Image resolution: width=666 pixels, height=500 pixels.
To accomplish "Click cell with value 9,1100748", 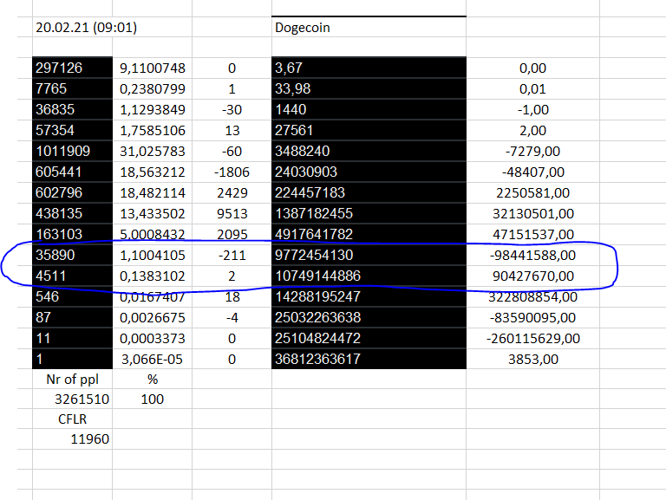I will click(152, 68).
